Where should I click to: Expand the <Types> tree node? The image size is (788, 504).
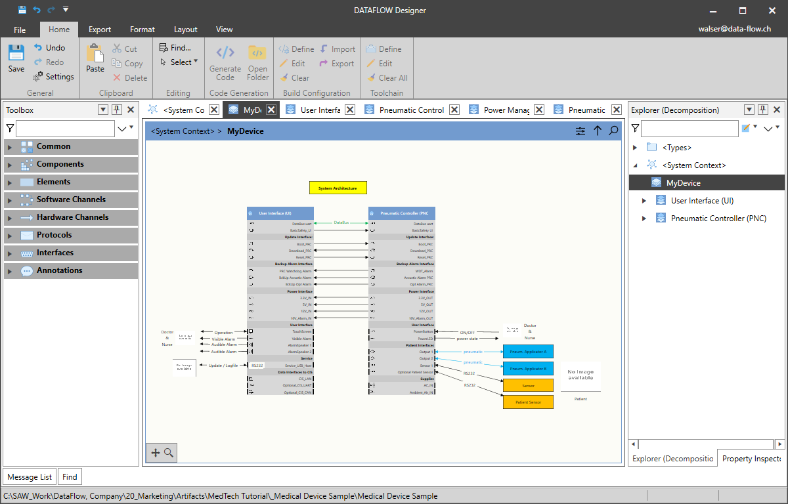coord(635,148)
